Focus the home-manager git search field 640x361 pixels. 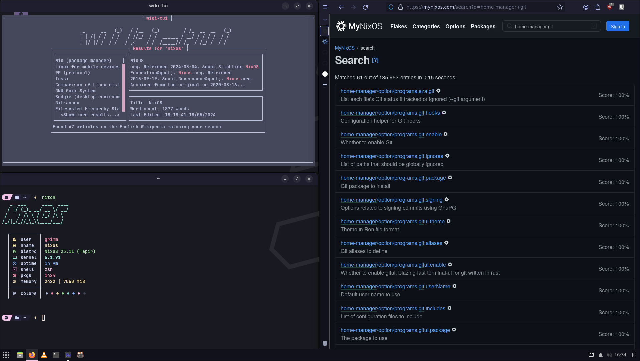(551, 26)
